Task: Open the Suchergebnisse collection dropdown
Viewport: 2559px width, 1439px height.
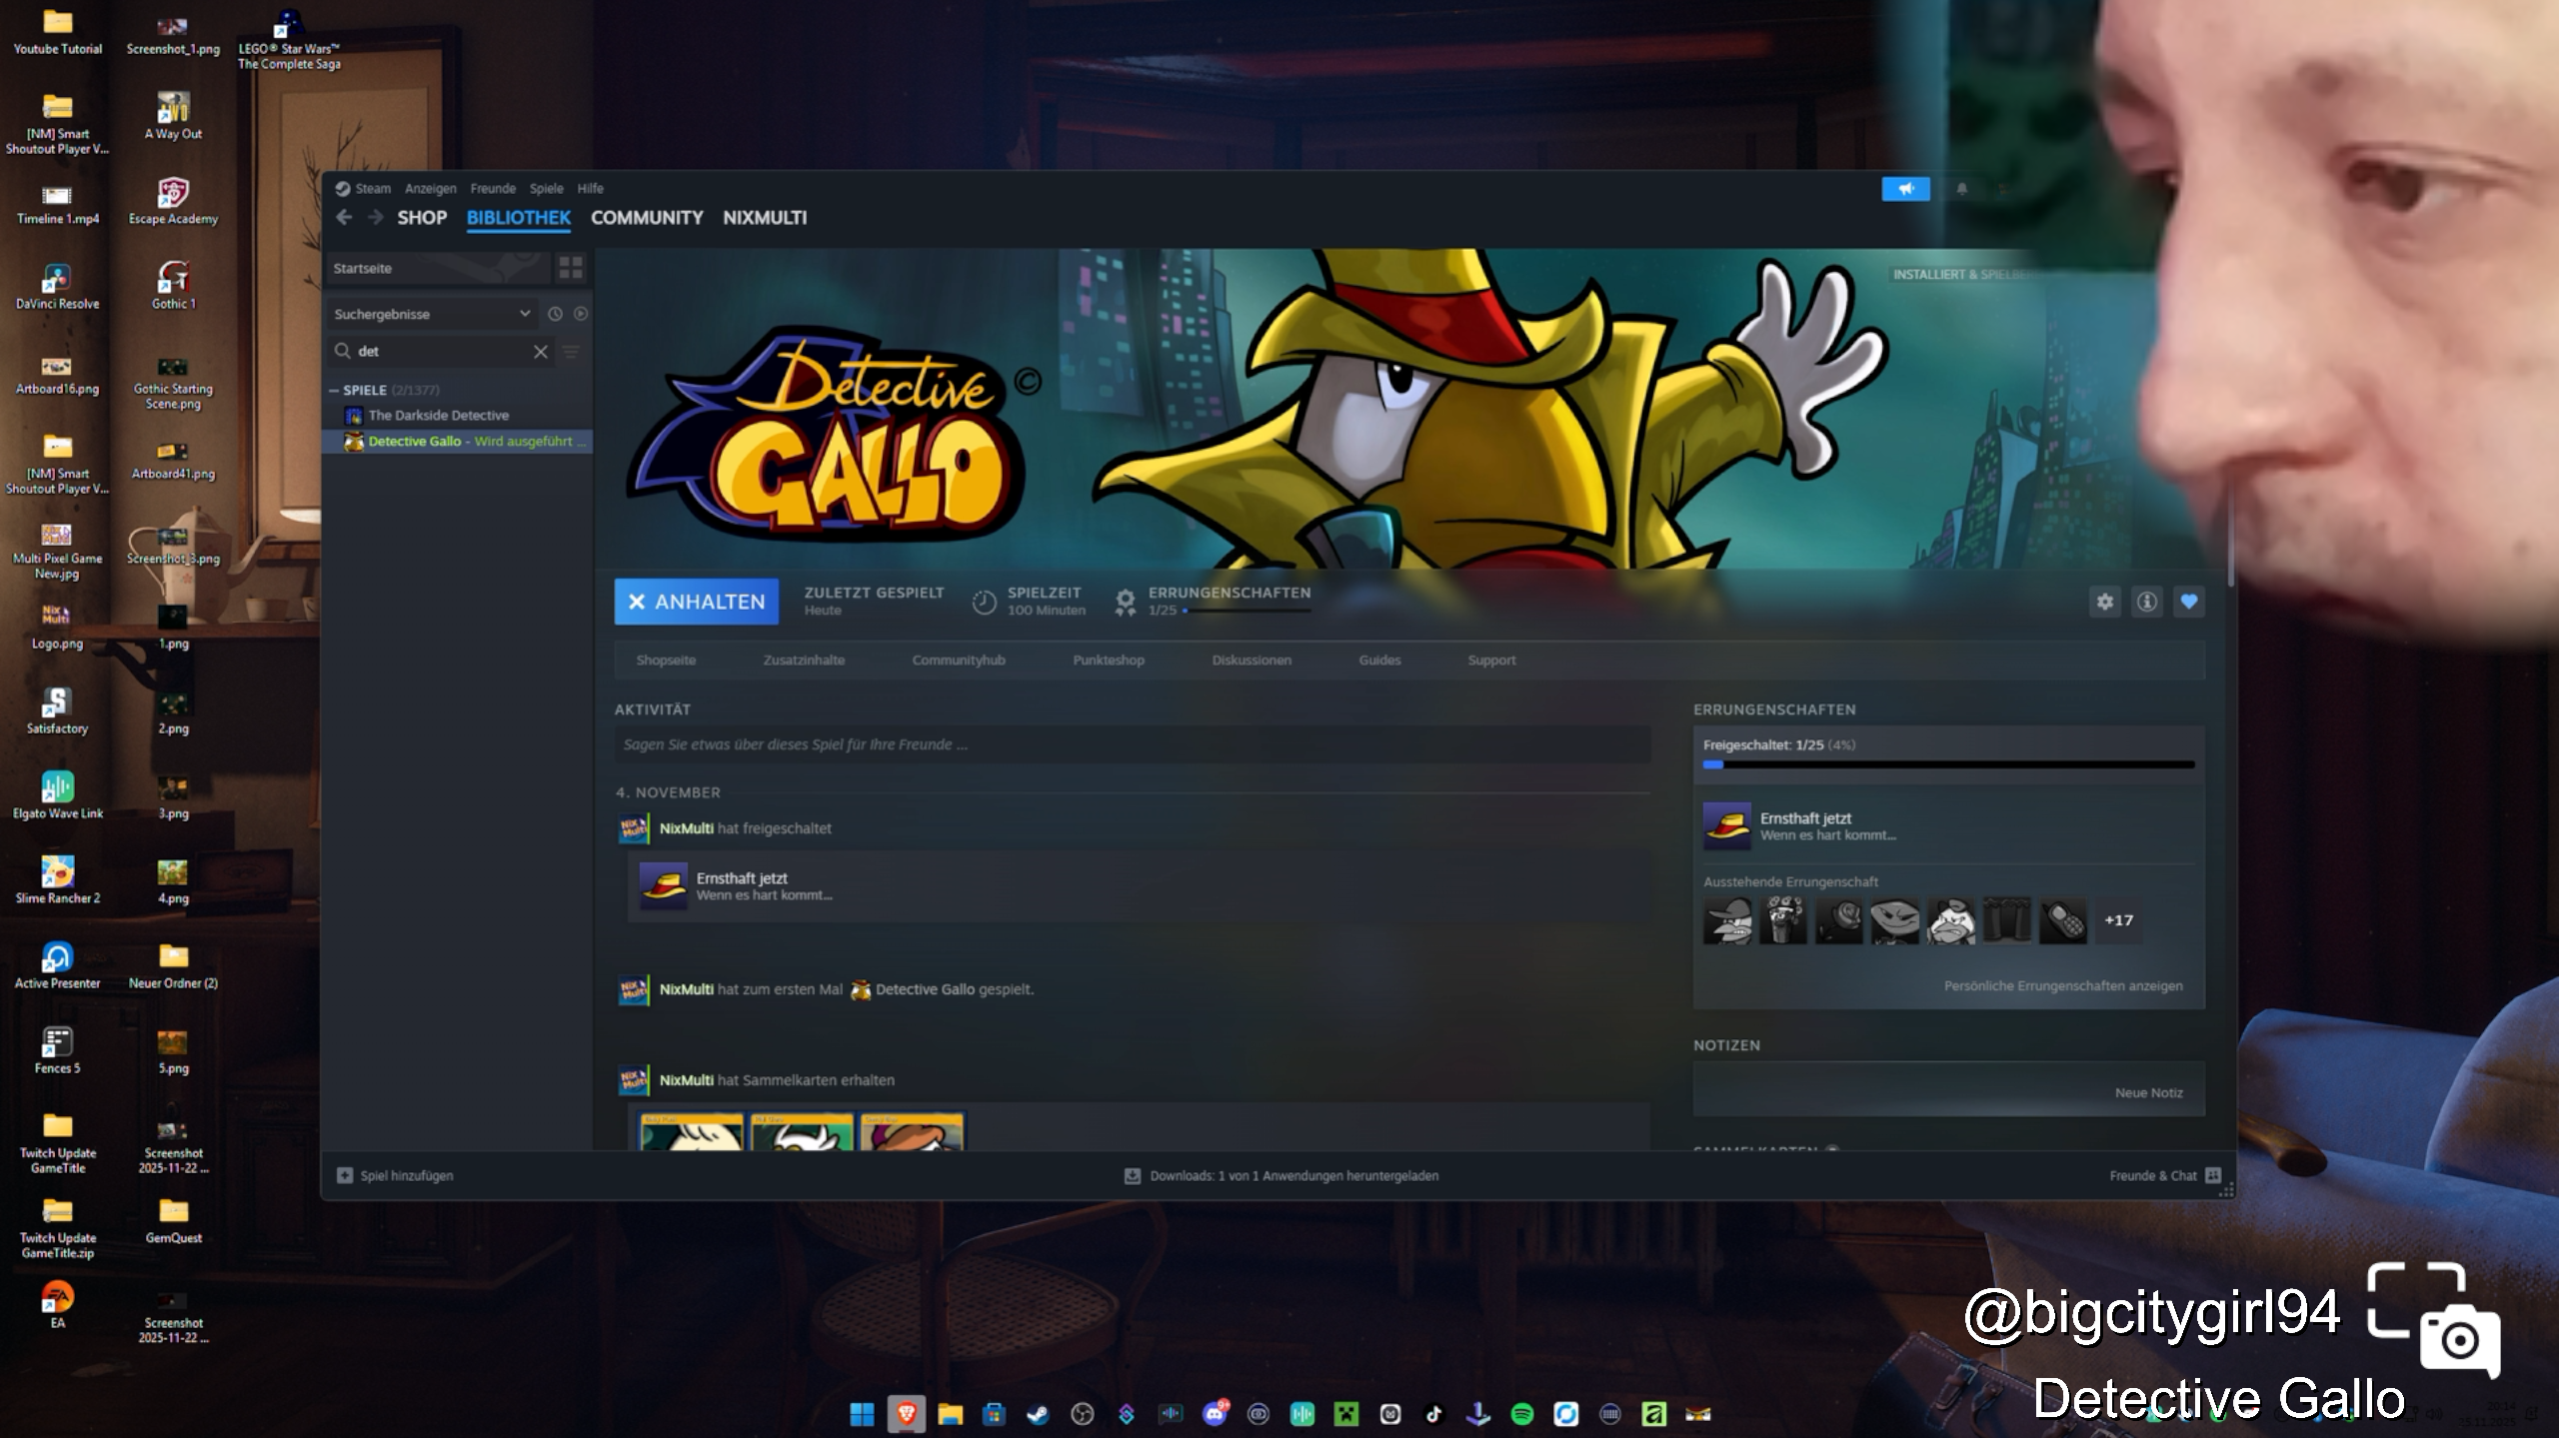Action: [x=432, y=314]
